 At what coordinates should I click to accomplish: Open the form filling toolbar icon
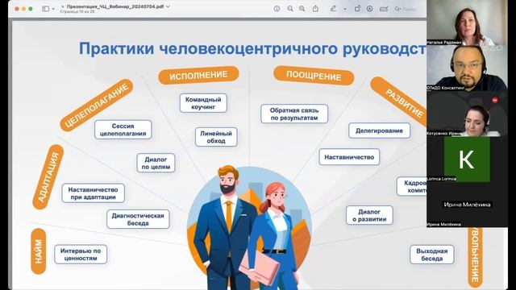click(384, 9)
